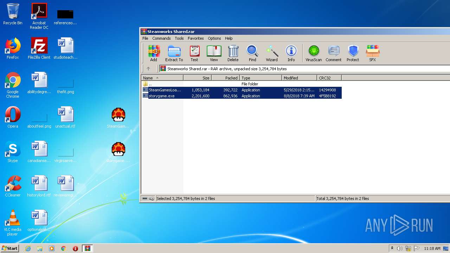Image resolution: width=450 pixels, height=253 pixels.
Task: Open CCleaner desktop shortcut
Action: tap(13, 186)
